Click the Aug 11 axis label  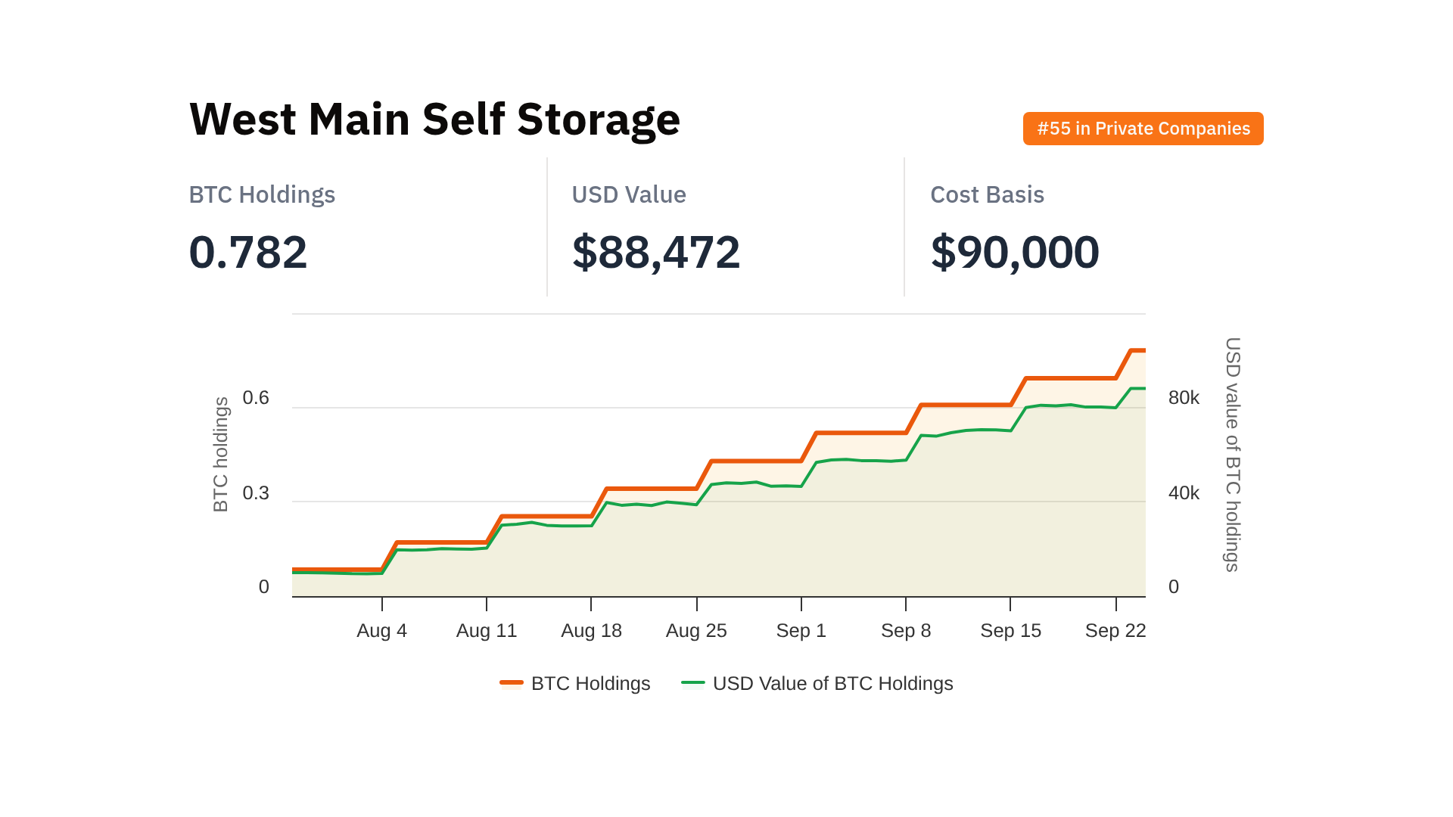coord(486,630)
